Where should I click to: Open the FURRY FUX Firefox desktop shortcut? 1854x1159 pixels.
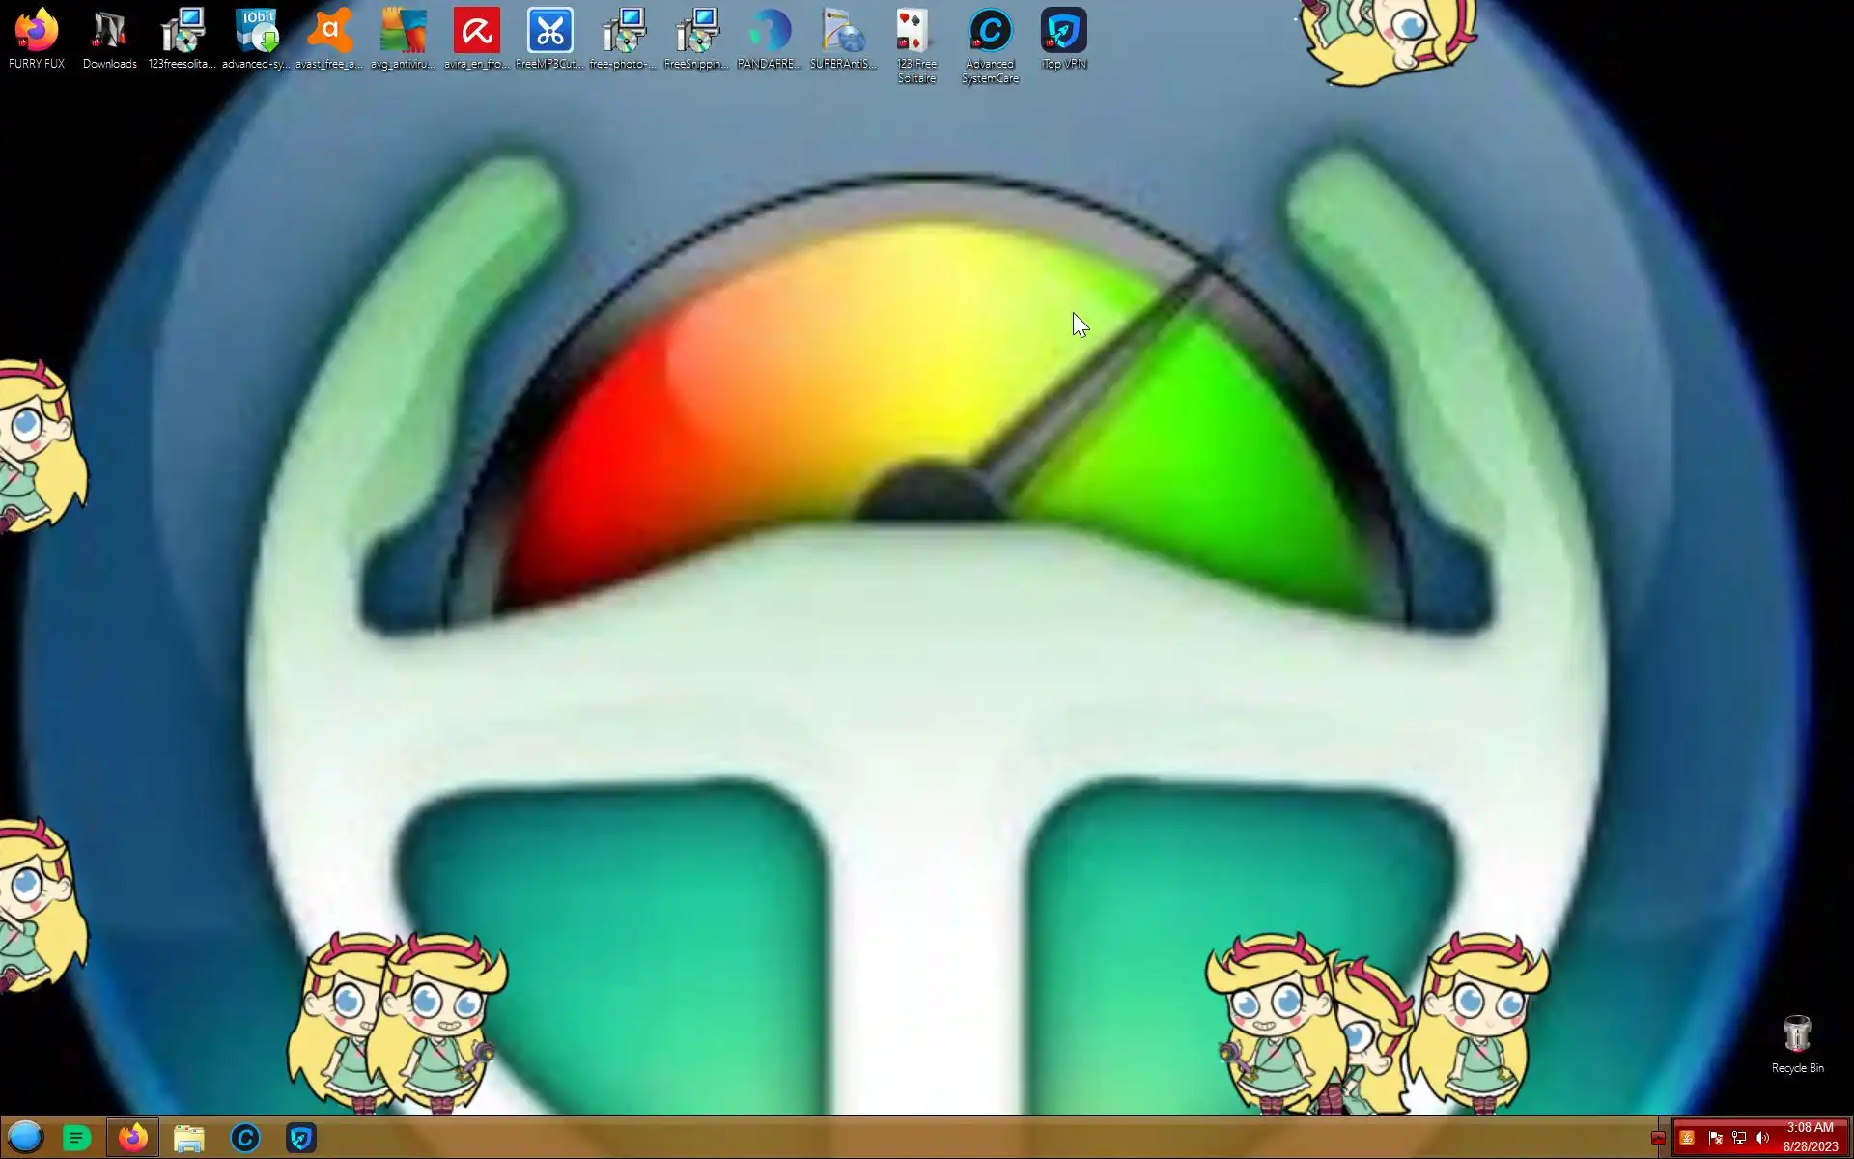[37, 32]
